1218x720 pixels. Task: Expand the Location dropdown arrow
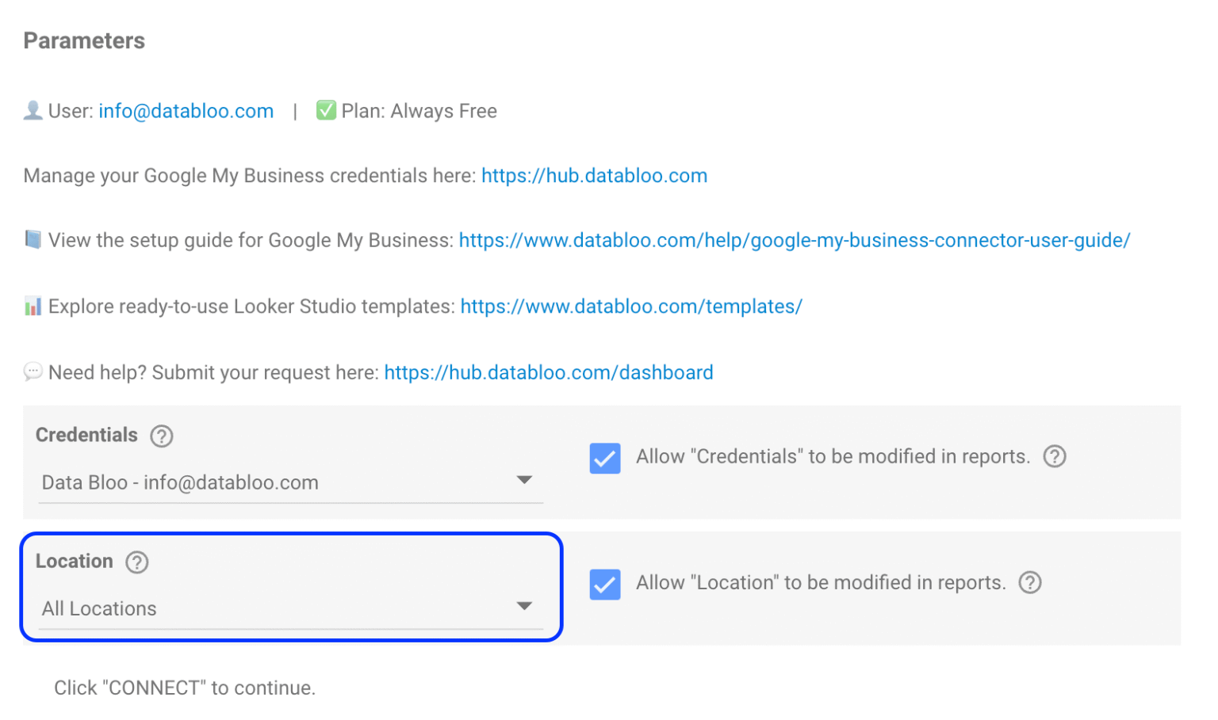point(524,606)
